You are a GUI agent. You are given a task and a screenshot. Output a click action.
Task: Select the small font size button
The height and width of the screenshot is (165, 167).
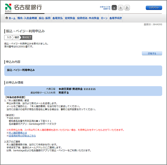pos(114,8)
